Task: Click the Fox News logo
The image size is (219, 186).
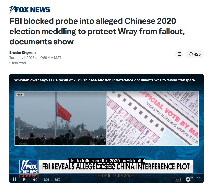Action: click(x=30, y=10)
